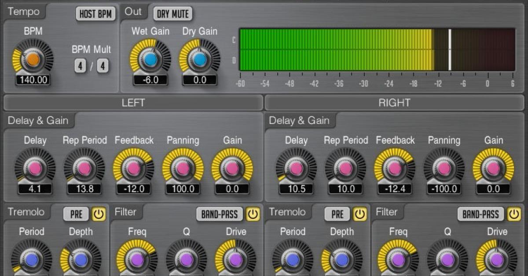The width and height of the screenshot is (528, 276).
Task: Select the RIGHT channel header
Action: [x=395, y=103]
